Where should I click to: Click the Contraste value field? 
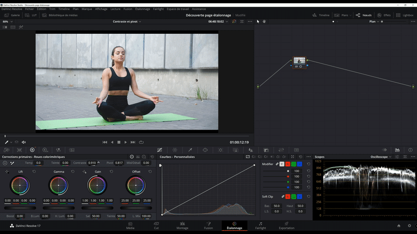(x=92, y=163)
